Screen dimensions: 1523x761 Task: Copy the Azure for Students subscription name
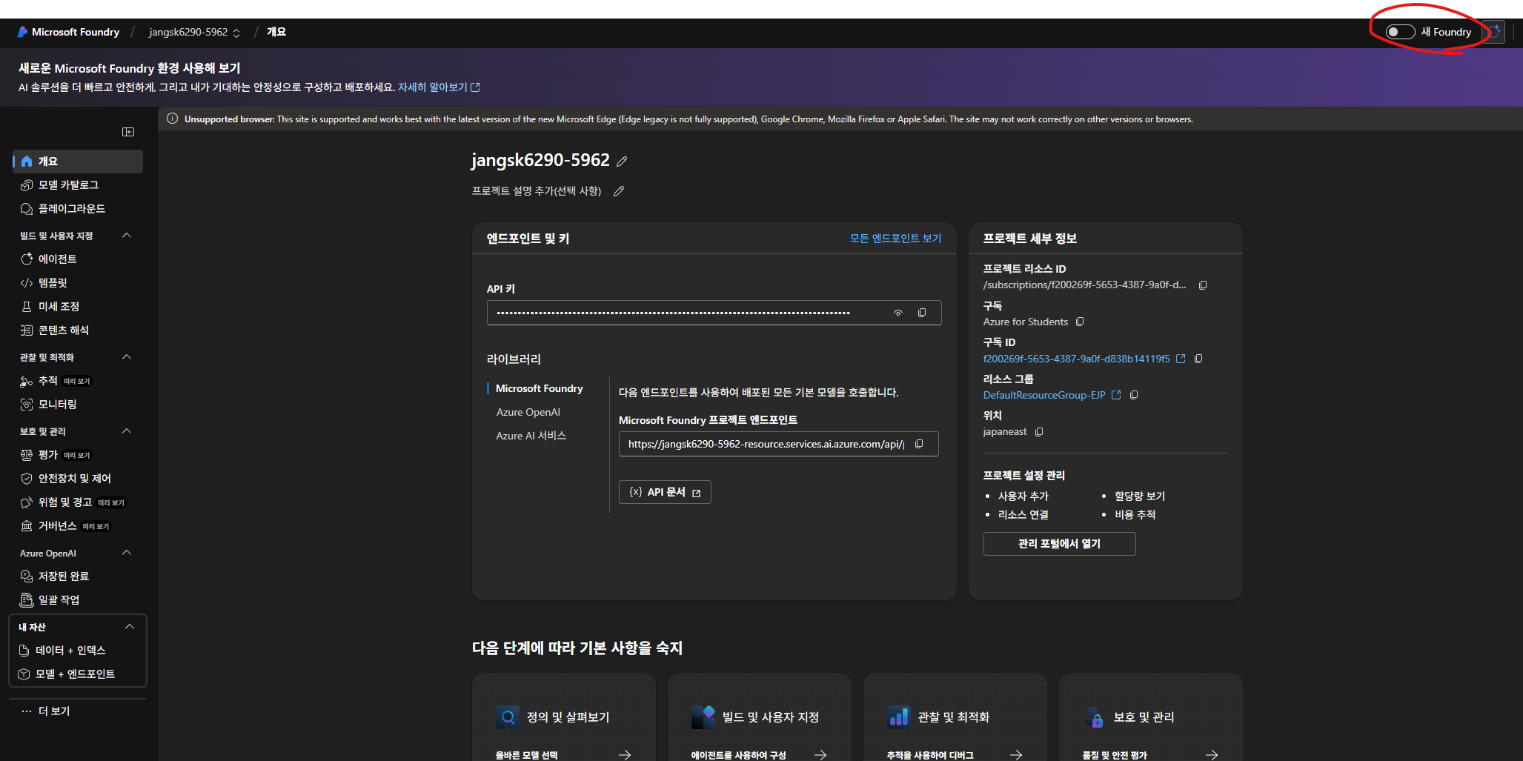[x=1080, y=322]
